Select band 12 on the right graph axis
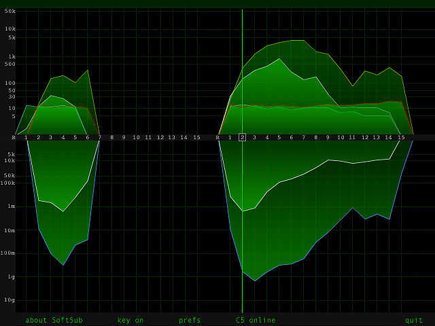This screenshot has height=326, width=435. [x=364, y=137]
